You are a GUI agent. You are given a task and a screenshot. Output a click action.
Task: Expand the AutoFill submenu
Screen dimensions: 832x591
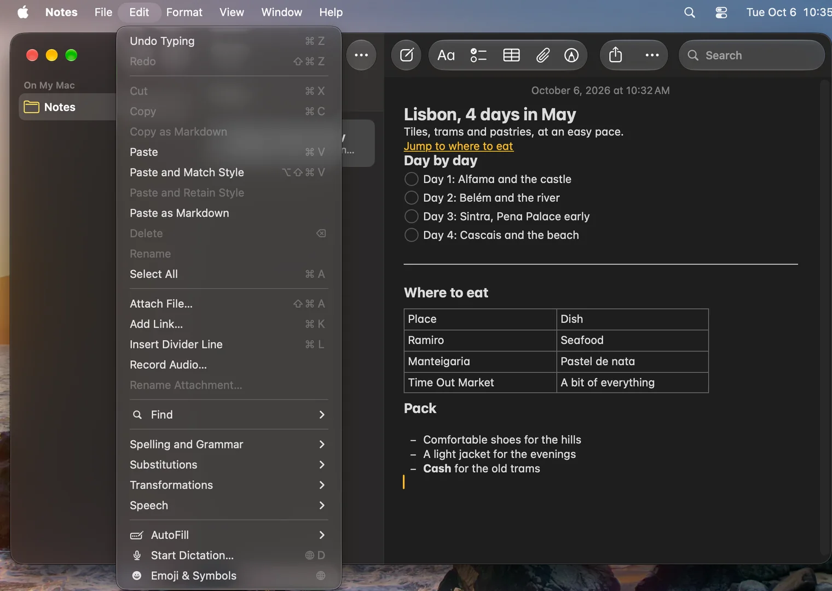(229, 535)
